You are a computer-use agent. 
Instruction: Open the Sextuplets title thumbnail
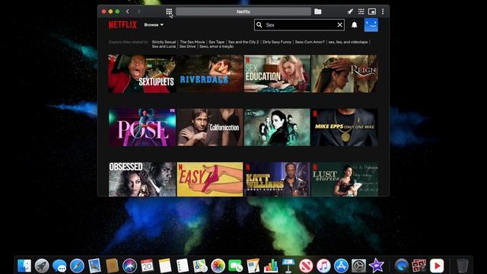142,74
